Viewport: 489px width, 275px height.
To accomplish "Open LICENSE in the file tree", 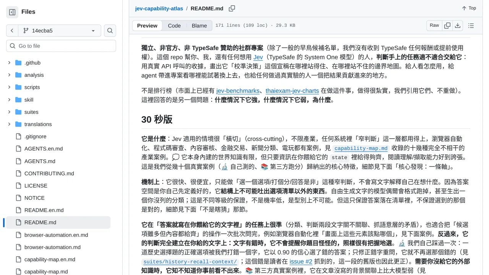I will coord(36,186).
